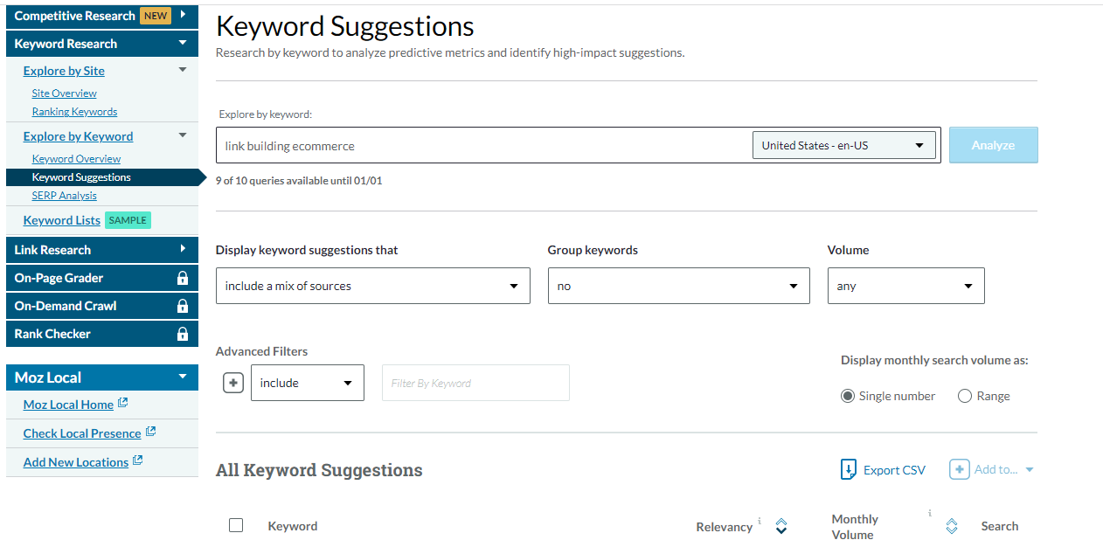This screenshot has width=1103, height=547.
Task: Open the Add to... dropdown arrow
Action: [x=1030, y=470]
